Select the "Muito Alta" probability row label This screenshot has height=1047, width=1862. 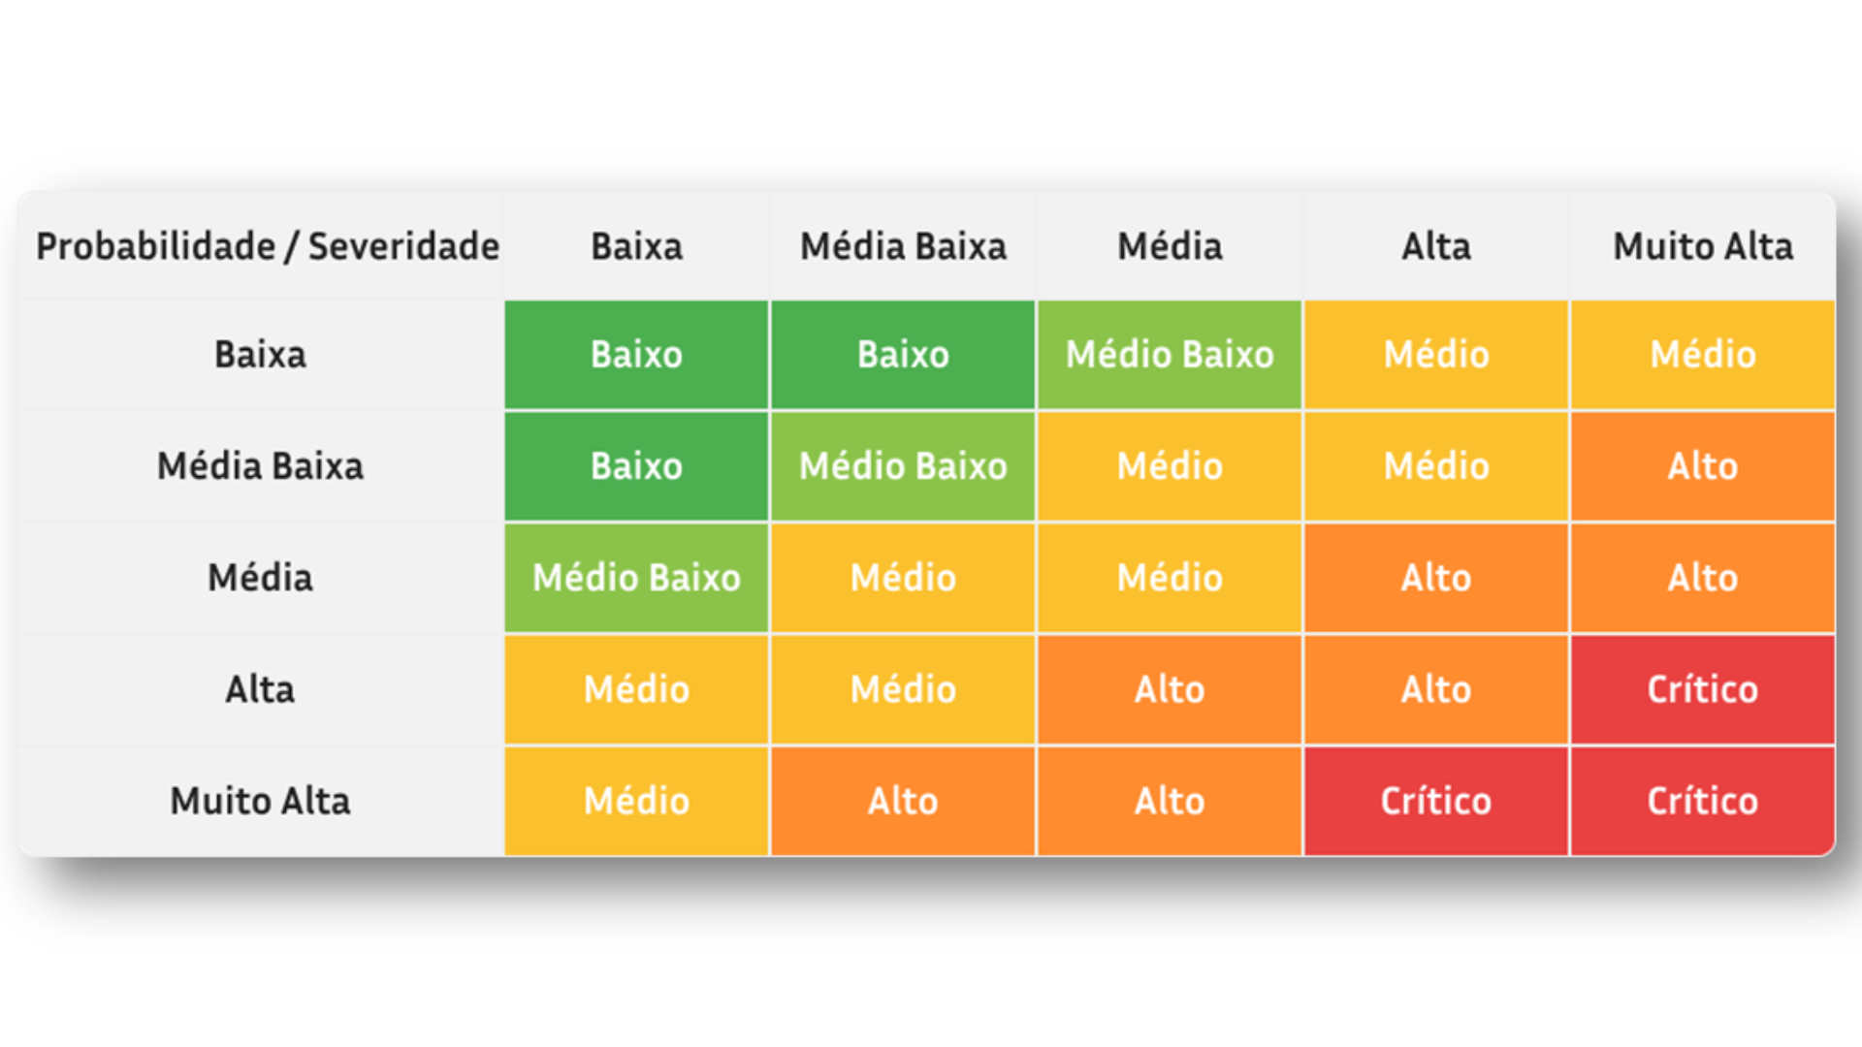[x=260, y=801]
